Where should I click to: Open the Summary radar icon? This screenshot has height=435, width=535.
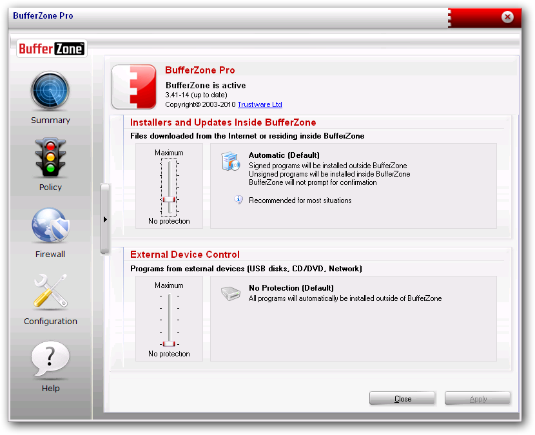pyautogui.click(x=50, y=90)
